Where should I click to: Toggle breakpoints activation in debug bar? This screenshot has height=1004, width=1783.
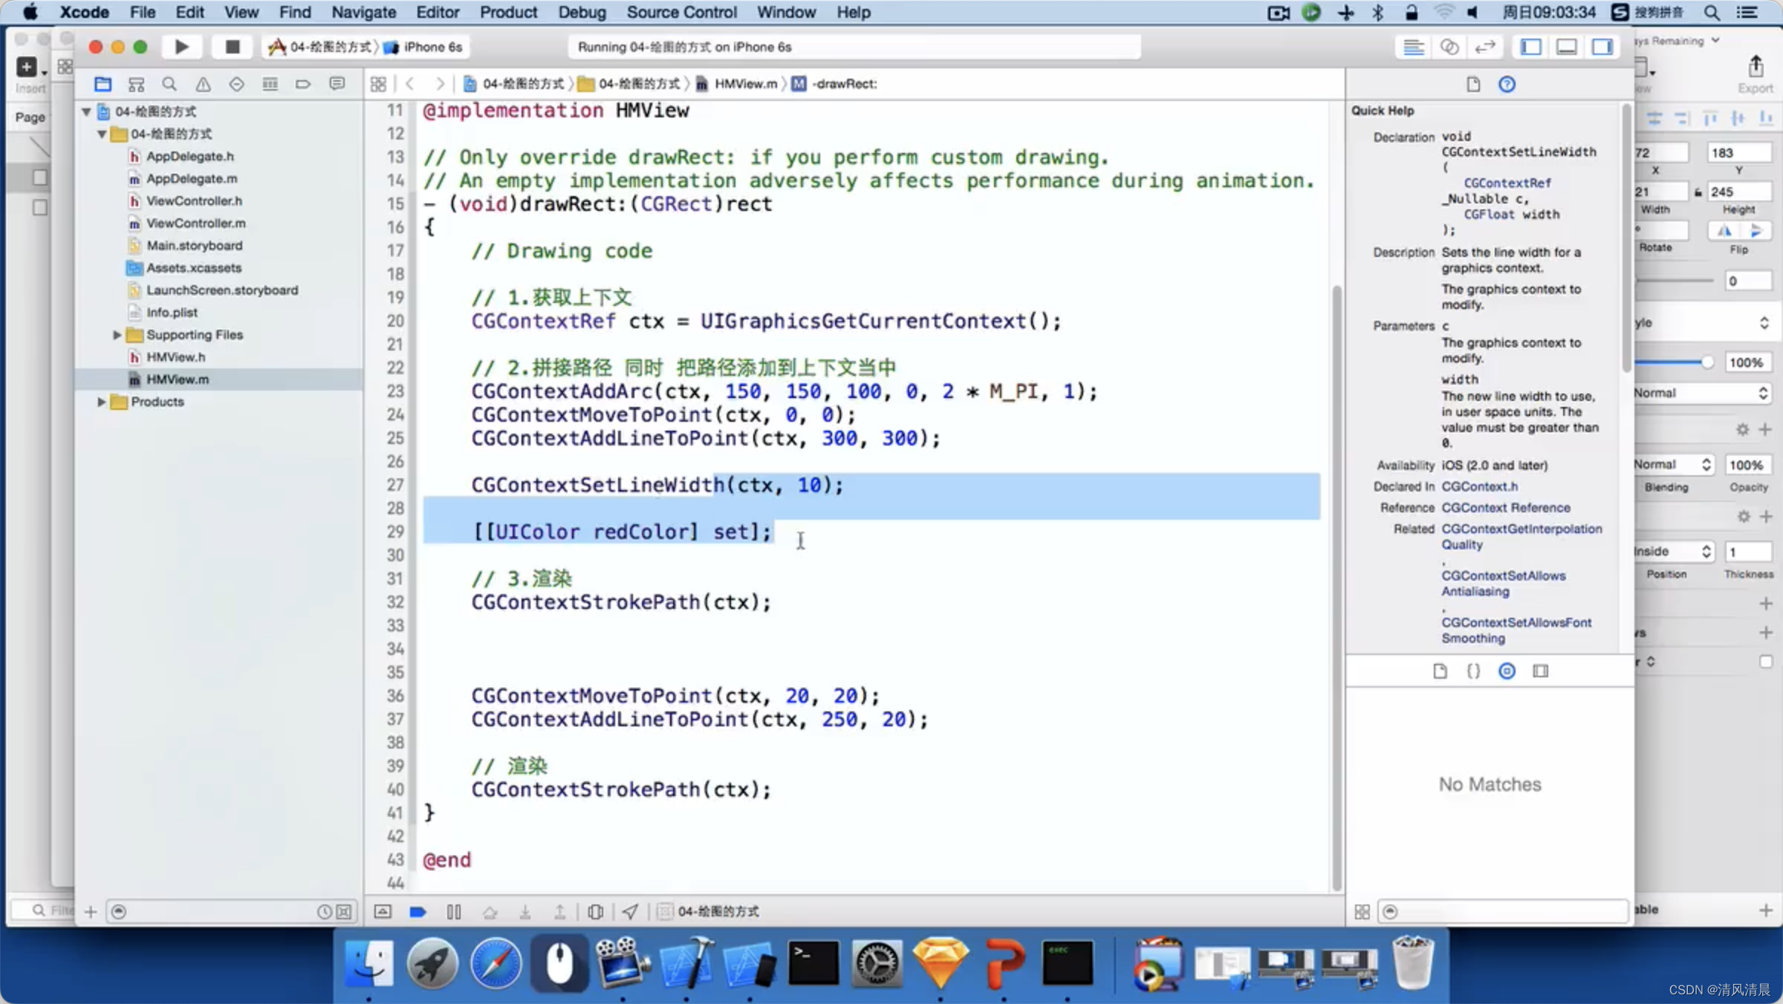point(418,911)
